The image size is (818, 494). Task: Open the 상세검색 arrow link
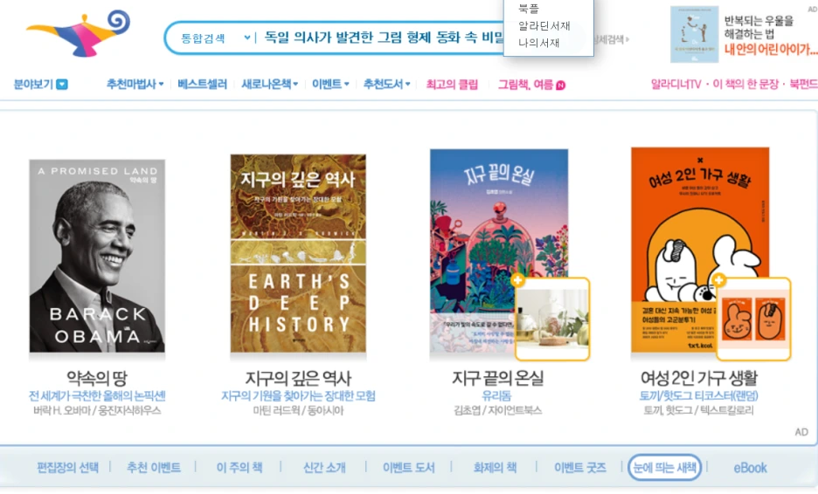(x=612, y=39)
